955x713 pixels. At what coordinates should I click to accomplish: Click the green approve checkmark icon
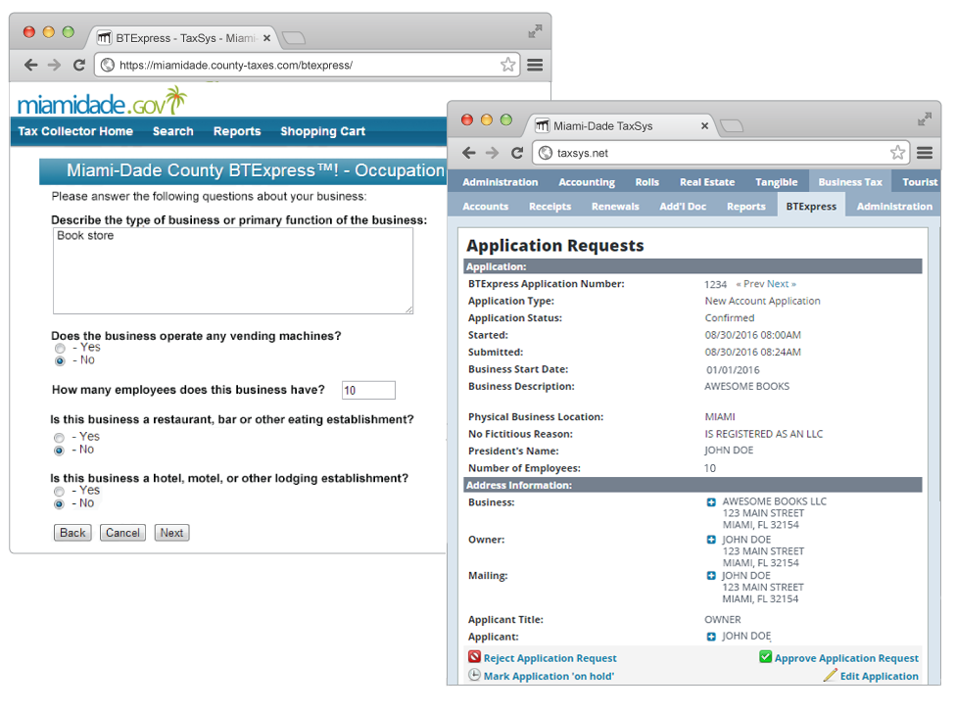click(x=766, y=656)
